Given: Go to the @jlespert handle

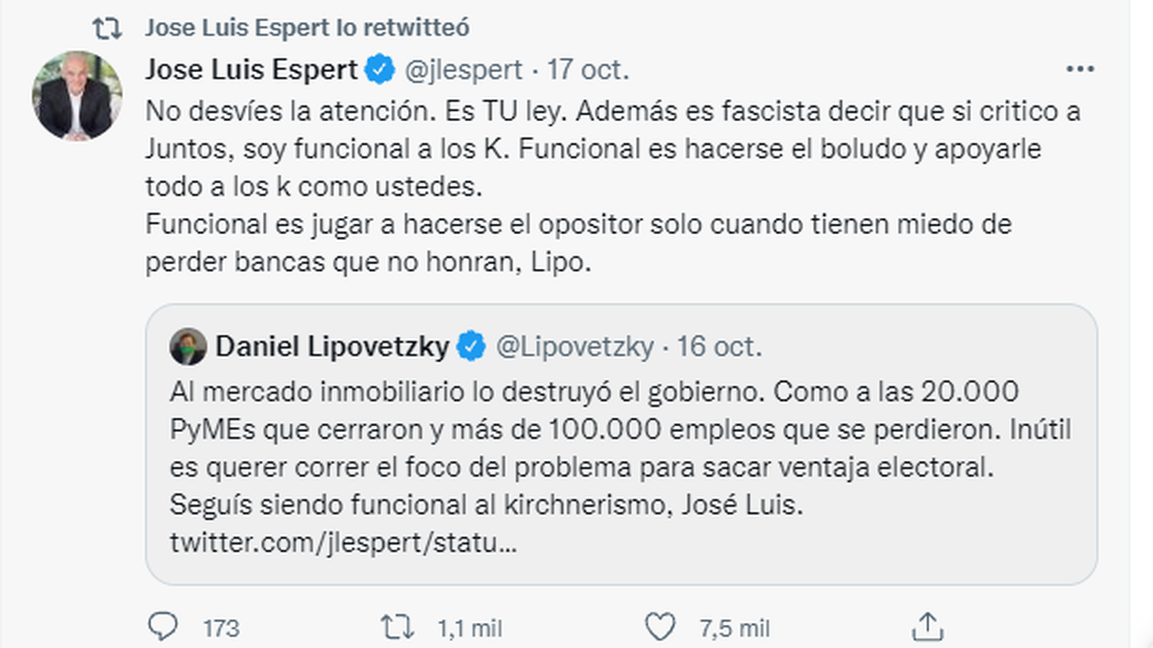Looking at the screenshot, I should tap(464, 70).
